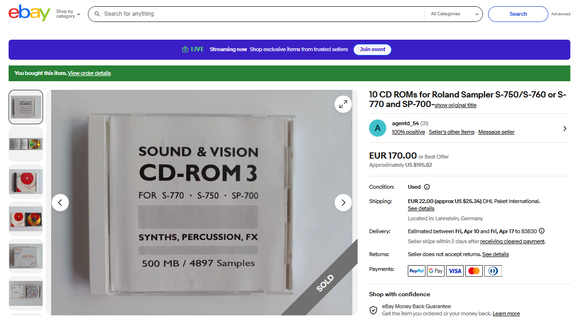
Task: Click the show original title link
Action: click(x=455, y=105)
